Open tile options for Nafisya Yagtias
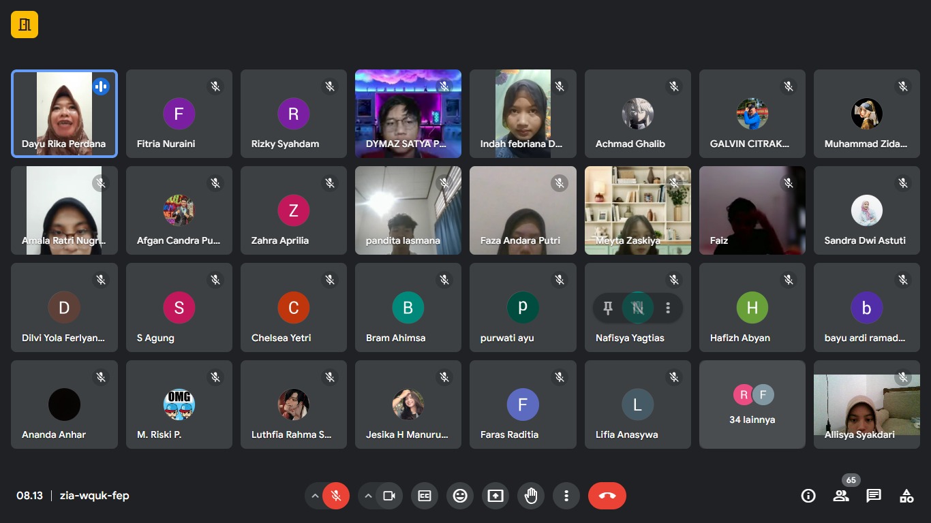The height and width of the screenshot is (523, 931). [x=668, y=308]
